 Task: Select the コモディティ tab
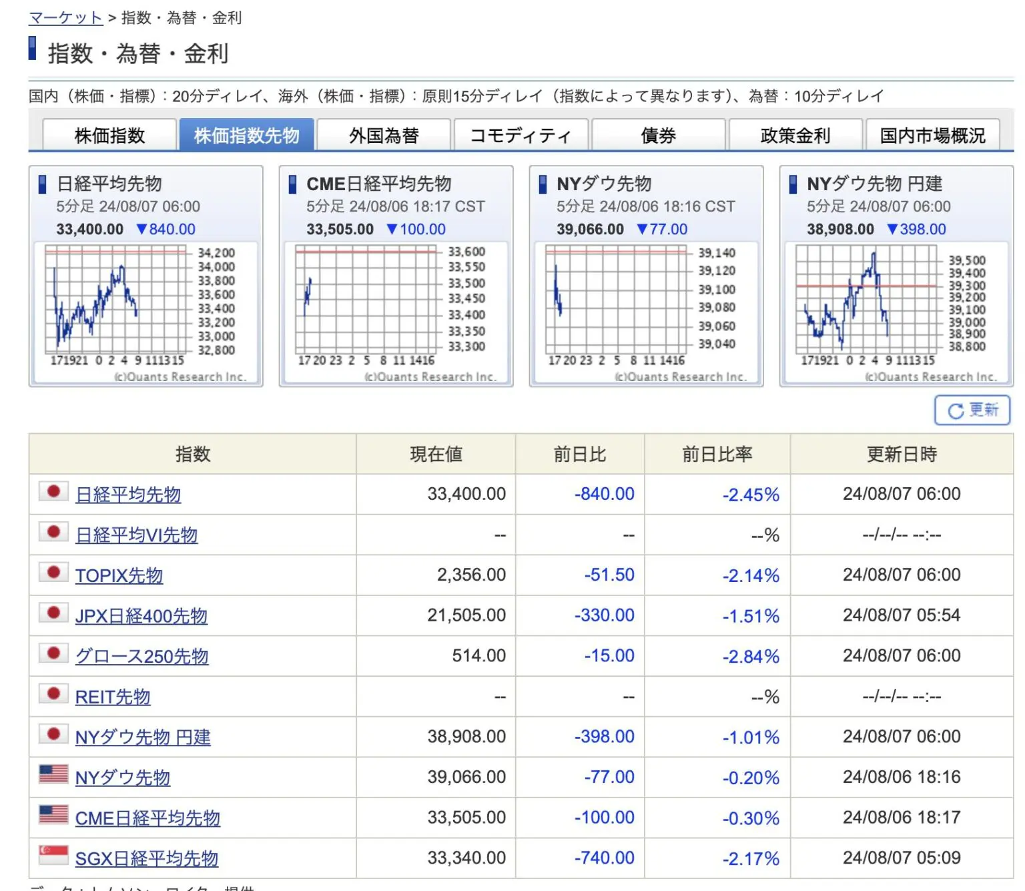(x=521, y=135)
